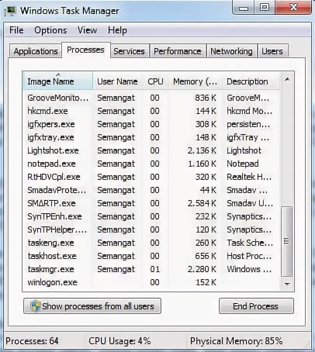Viewport: 315px width, 352px height.
Task: Sort by Memory column header
Action: point(195,81)
